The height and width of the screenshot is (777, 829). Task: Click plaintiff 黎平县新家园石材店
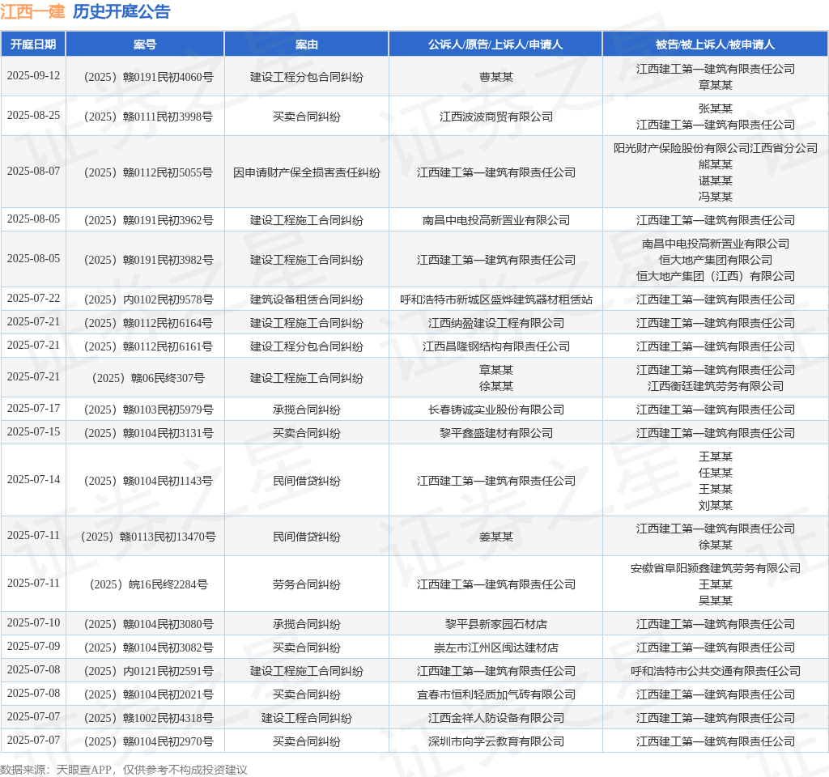496,624
